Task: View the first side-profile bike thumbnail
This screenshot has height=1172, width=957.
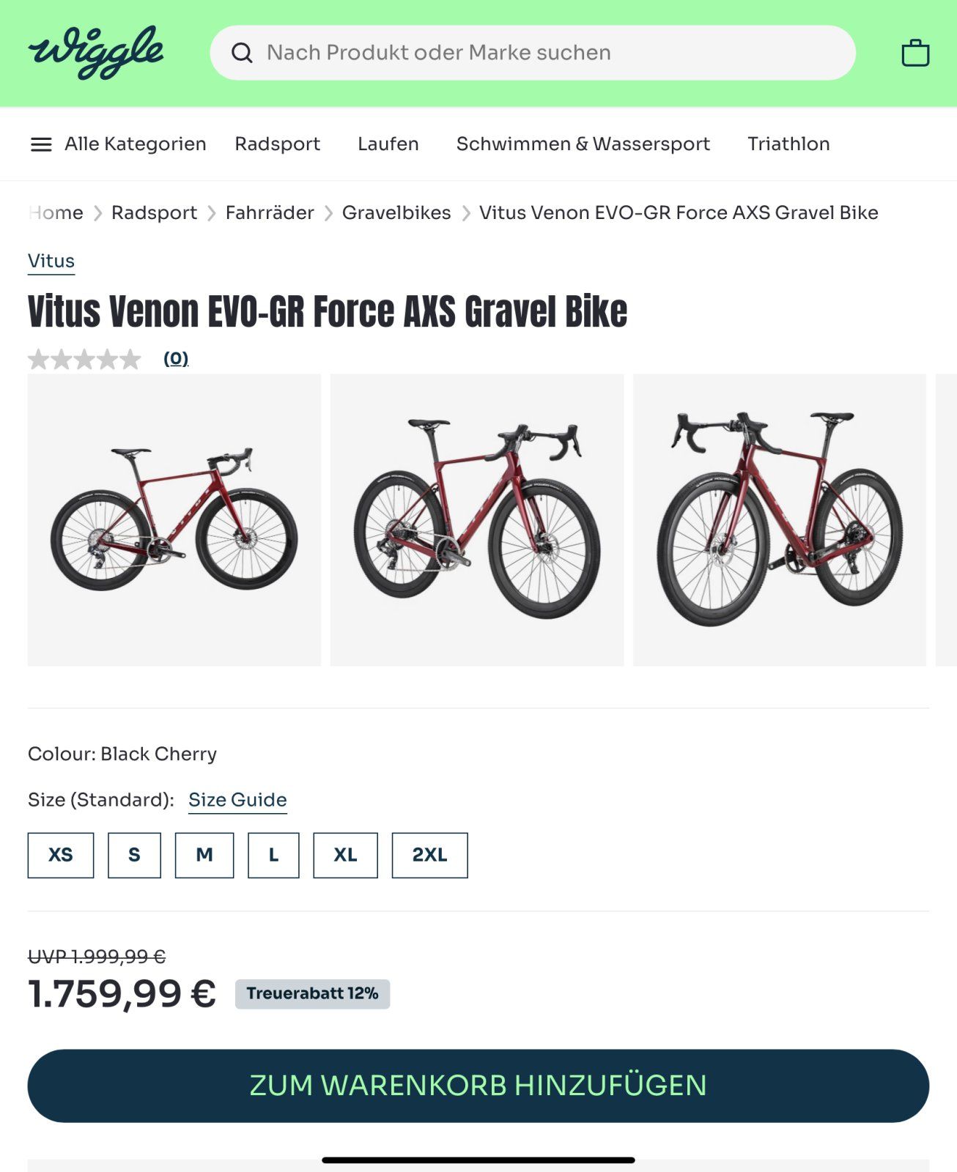Action: (x=174, y=520)
